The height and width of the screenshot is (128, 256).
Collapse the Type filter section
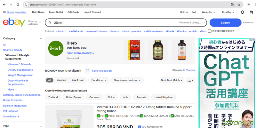point(41,126)
